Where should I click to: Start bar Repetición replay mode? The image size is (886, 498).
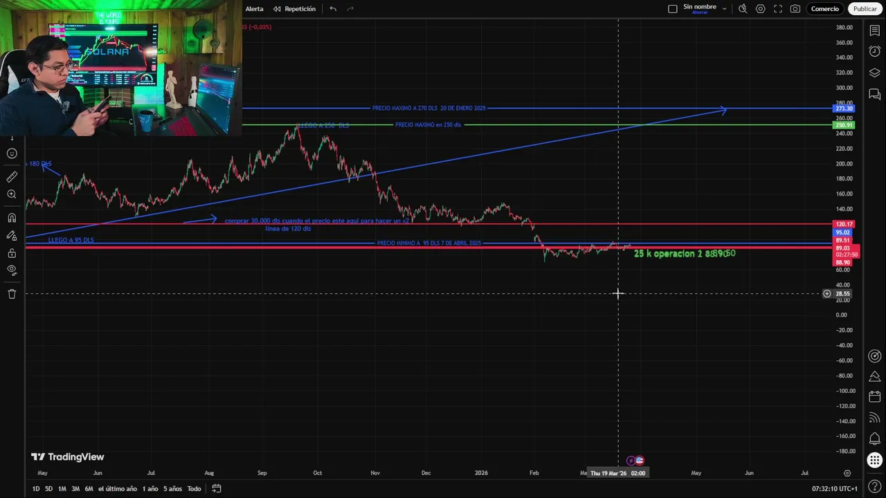pyautogui.click(x=294, y=9)
